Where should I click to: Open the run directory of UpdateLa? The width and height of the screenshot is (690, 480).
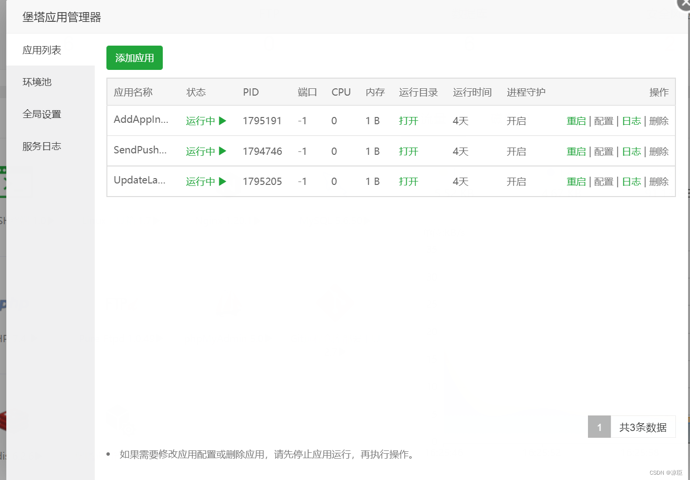[x=408, y=181]
